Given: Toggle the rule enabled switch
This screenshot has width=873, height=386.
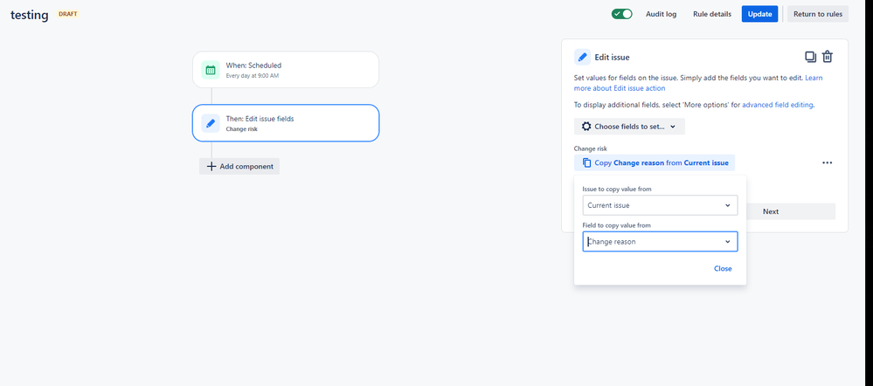Looking at the screenshot, I should 622,14.
